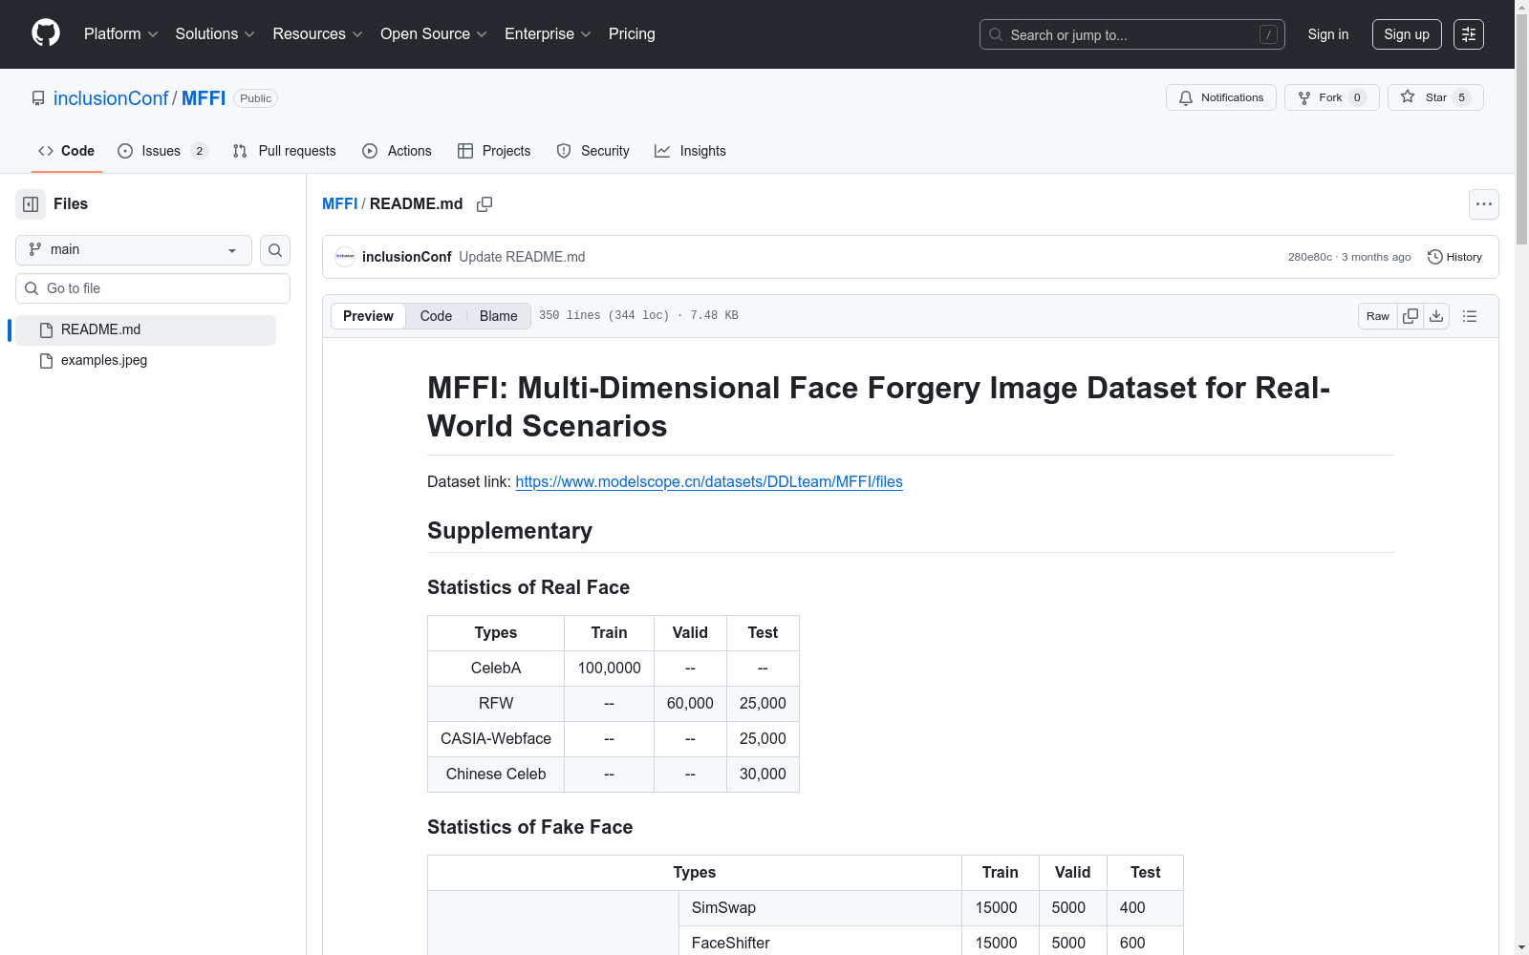Open the Issues tab

pyautogui.click(x=162, y=151)
